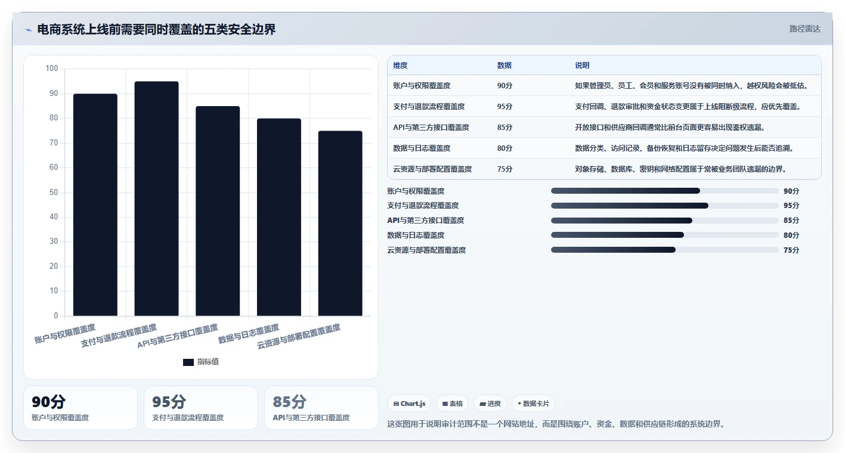Click the page title 电商系统上线前需要同时覆盖的五类安全边界
This screenshot has width=845, height=453.
[x=156, y=30]
